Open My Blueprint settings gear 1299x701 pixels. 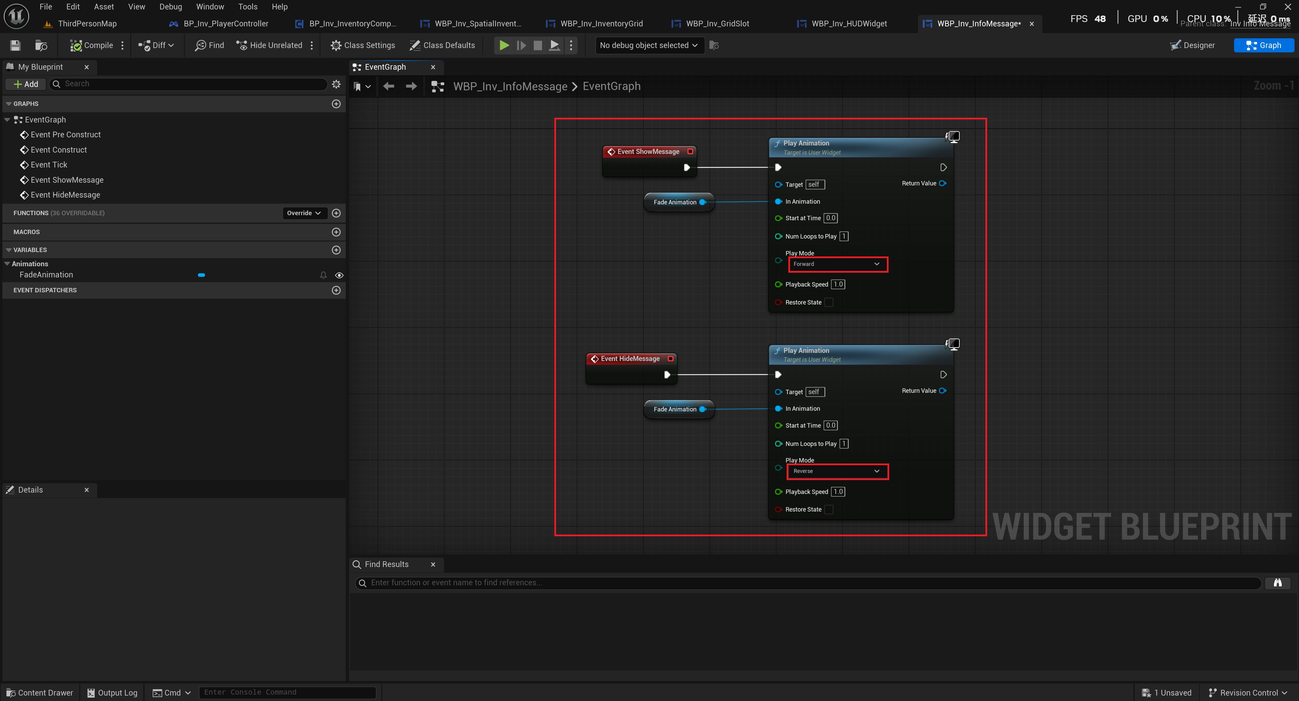pos(336,84)
